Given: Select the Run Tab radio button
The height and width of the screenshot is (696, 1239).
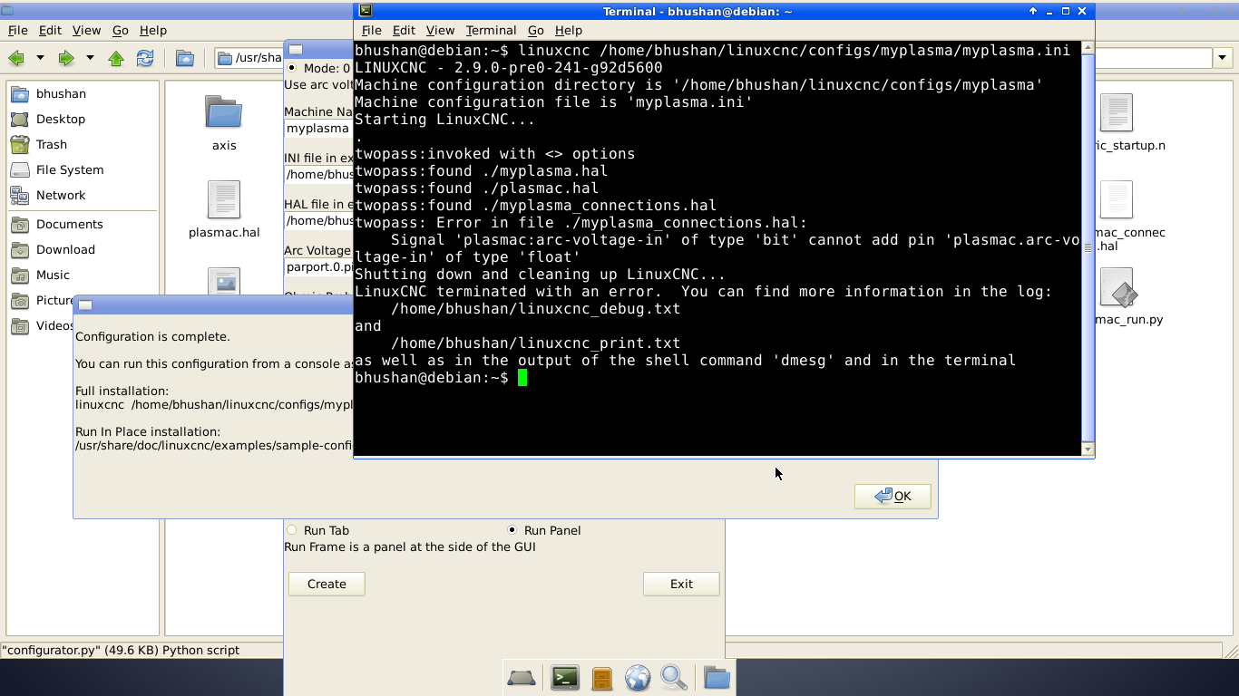Looking at the screenshot, I should tap(292, 530).
